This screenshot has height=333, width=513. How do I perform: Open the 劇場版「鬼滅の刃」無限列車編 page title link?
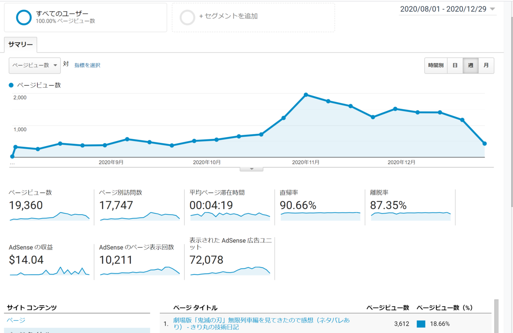[262, 324]
